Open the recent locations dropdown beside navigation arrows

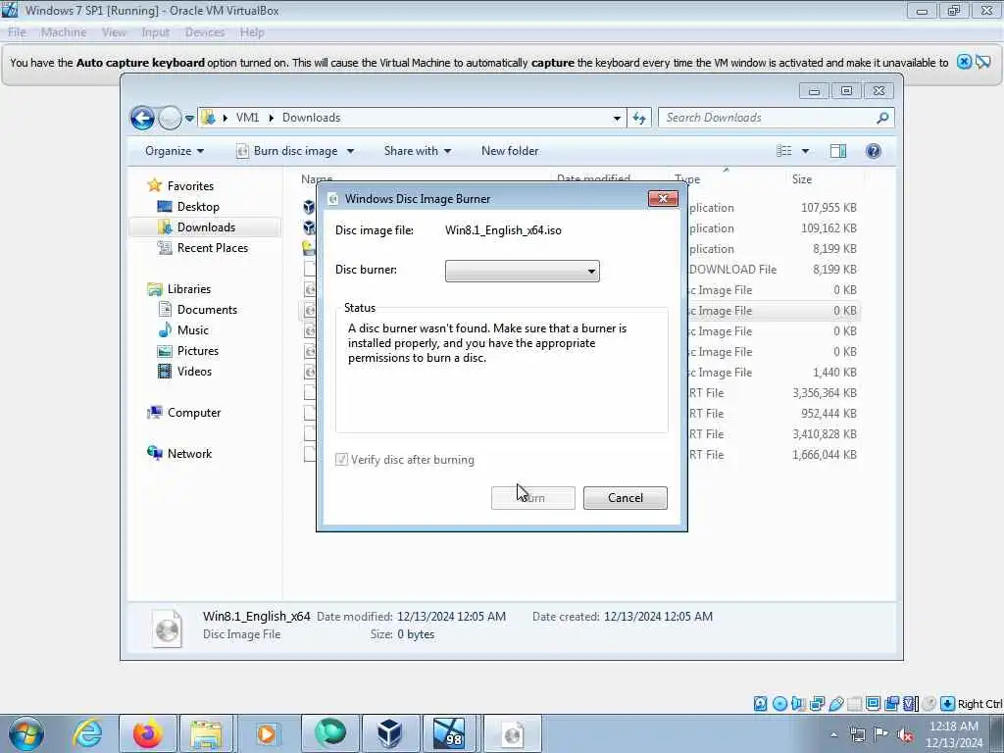(189, 119)
